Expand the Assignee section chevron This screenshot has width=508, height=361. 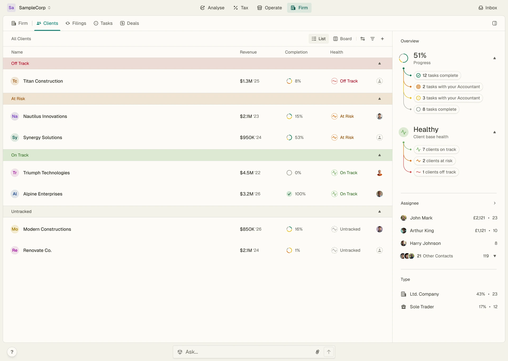coord(495,203)
